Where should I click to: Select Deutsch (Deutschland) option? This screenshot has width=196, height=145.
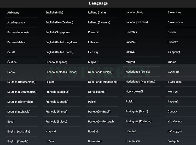coord(21,82)
